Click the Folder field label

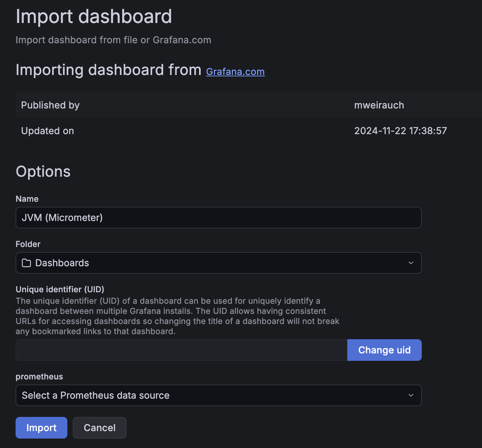28,244
